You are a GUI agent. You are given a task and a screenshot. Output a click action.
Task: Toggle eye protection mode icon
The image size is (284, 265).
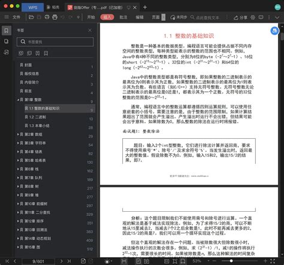click(107, 261)
